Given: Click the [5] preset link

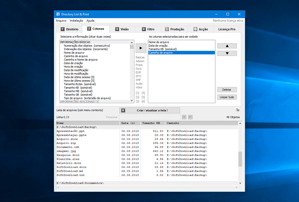Looking at the screenshot, I should [143, 97].
